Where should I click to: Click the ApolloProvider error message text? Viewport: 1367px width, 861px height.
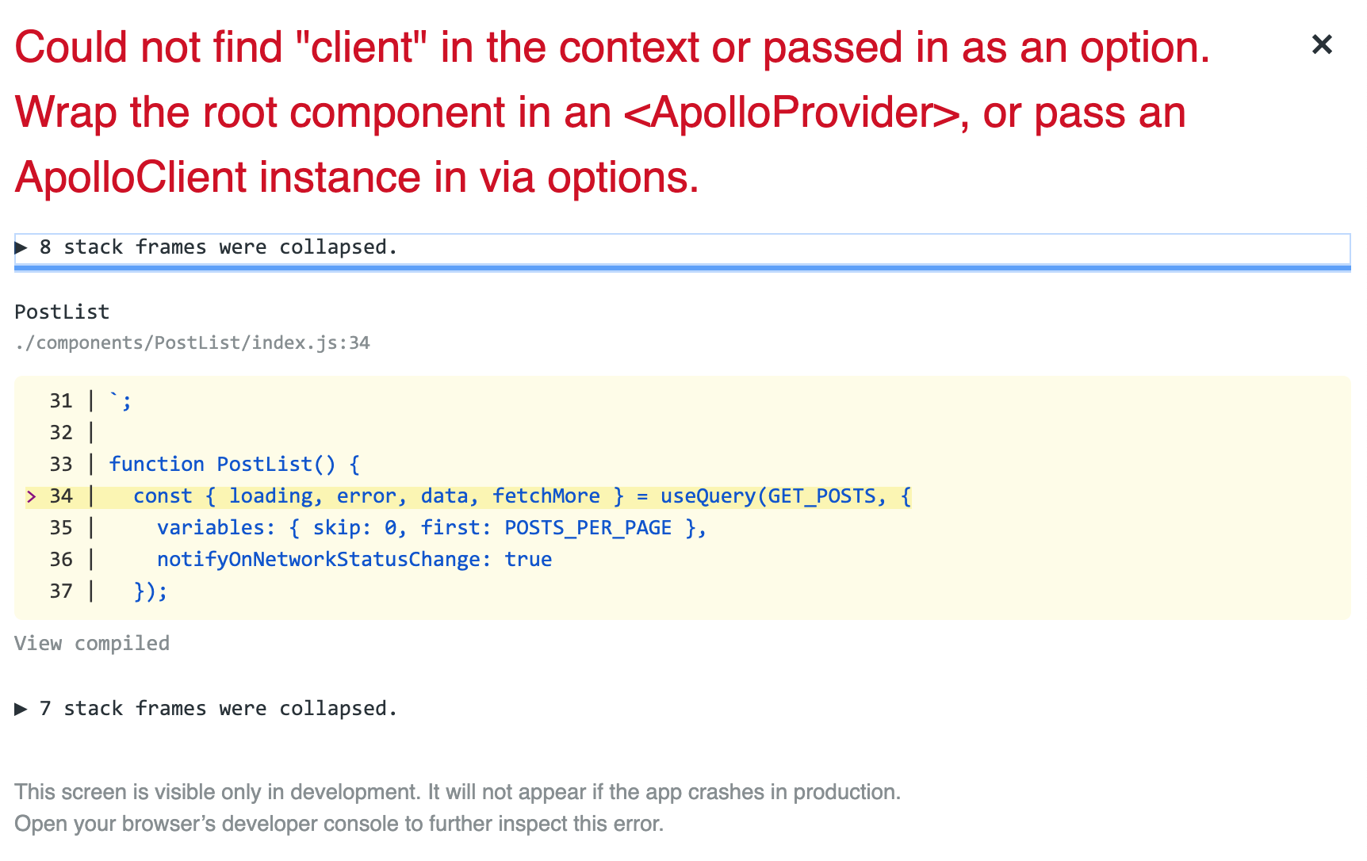point(555,112)
